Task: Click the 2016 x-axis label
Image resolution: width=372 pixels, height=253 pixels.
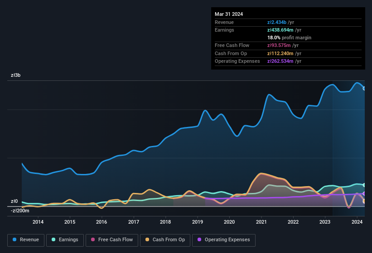Action: (101, 222)
